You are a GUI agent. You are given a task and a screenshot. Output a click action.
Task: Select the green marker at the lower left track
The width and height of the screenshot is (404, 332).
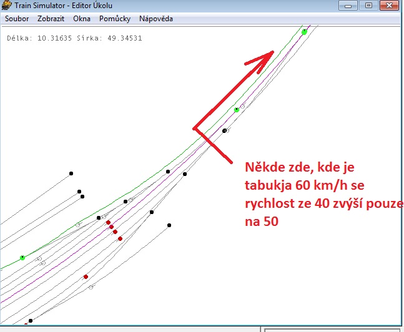[22, 258]
